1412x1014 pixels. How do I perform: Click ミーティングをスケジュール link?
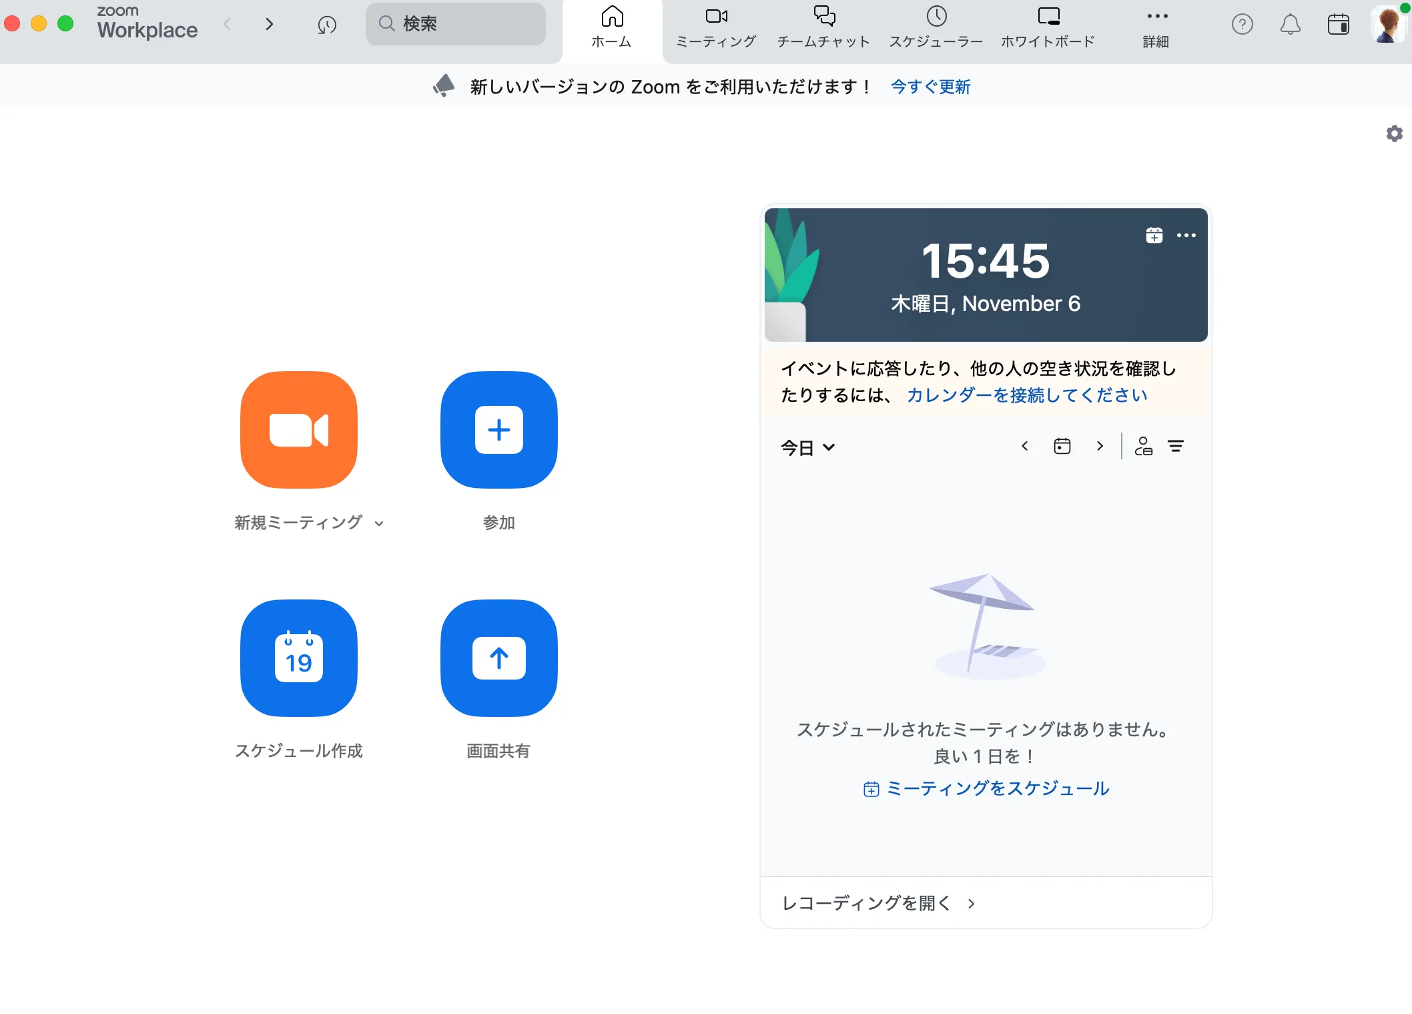pos(996,788)
